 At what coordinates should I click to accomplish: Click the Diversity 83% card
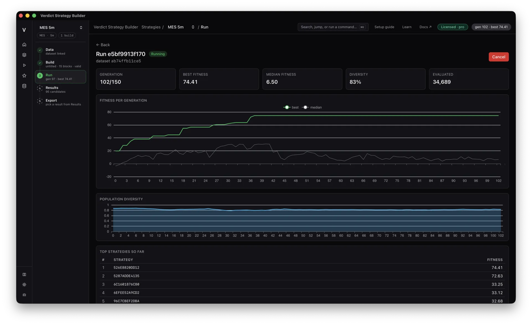click(x=385, y=79)
